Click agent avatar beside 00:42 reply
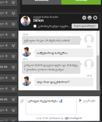Screen dimensions: 102x122 click(x=26, y=81)
